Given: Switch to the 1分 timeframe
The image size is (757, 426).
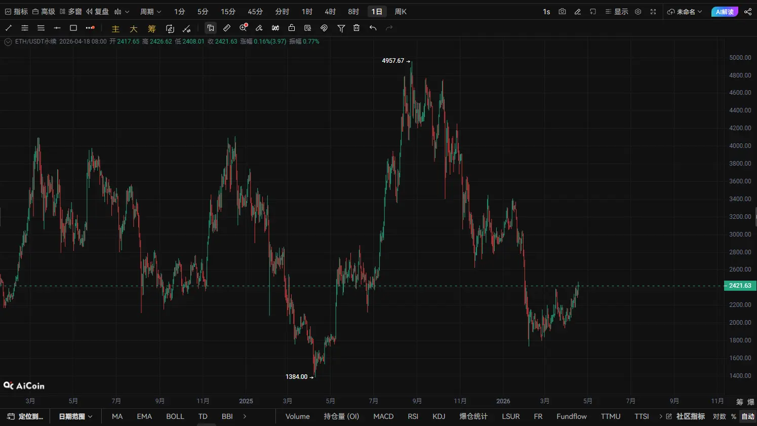Looking at the screenshot, I should pyautogui.click(x=180, y=12).
